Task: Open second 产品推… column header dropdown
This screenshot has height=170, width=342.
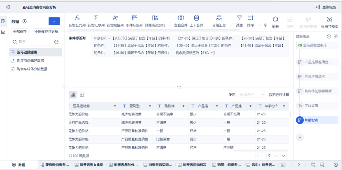Action: (x=250, y=106)
